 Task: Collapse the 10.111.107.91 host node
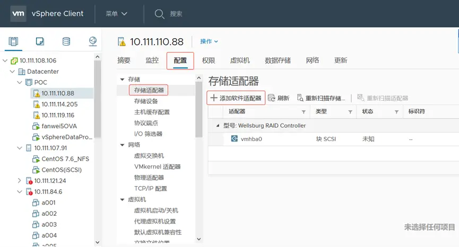tap(20, 148)
